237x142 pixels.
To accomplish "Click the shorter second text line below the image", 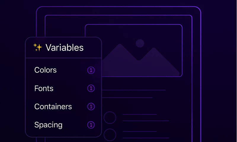I will tap(127, 98).
